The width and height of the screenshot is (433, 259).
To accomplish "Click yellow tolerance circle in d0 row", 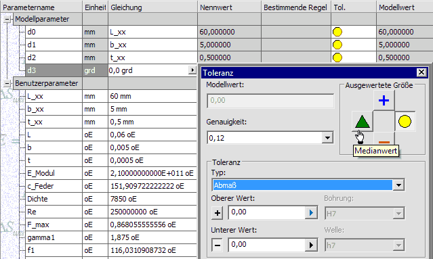I will pyautogui.click(x=337, y=32).
